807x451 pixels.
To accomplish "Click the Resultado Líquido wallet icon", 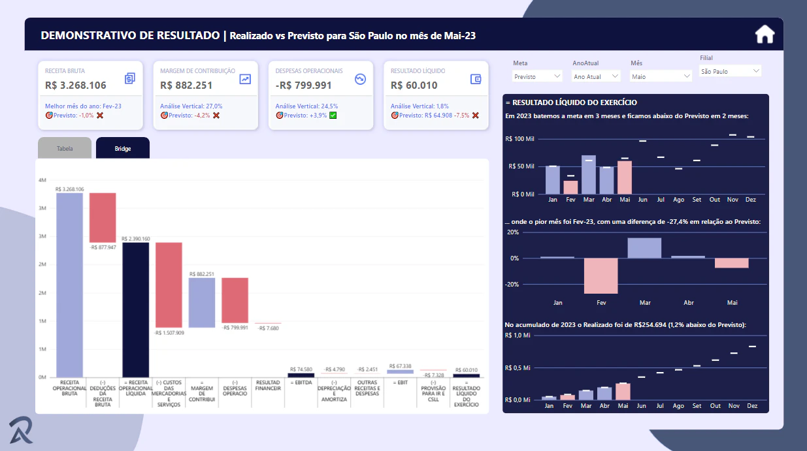I will tap(476, 79).
